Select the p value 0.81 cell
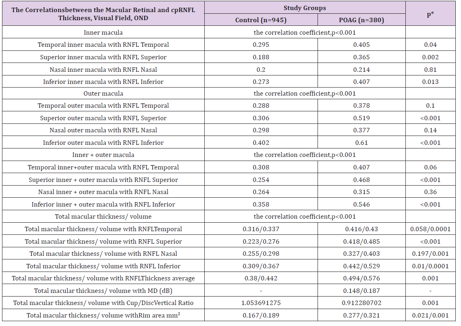Screen dimensions: 461x326 pos(430,69)
